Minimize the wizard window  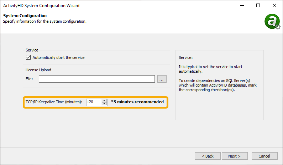242,5
